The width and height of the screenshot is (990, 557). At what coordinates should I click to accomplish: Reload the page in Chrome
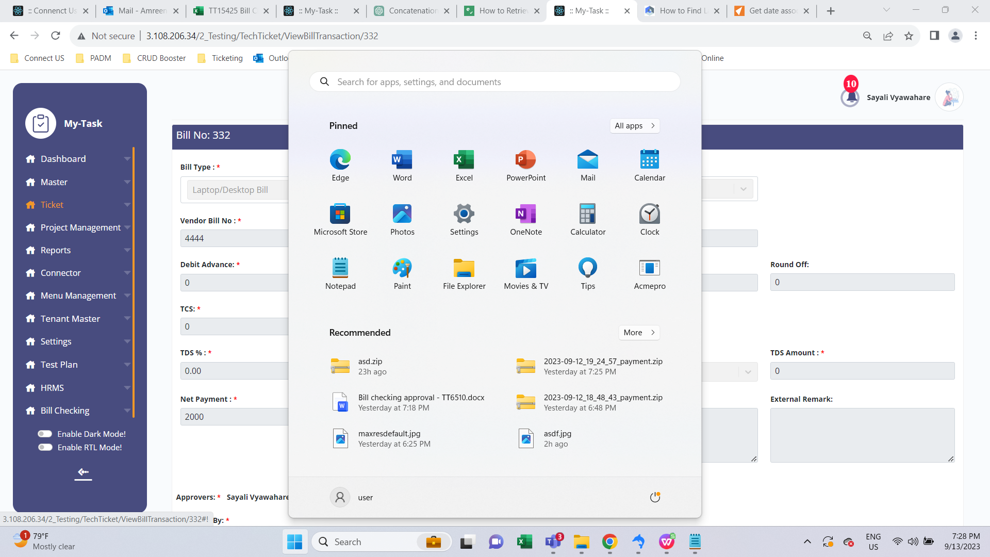pos(55,36)
